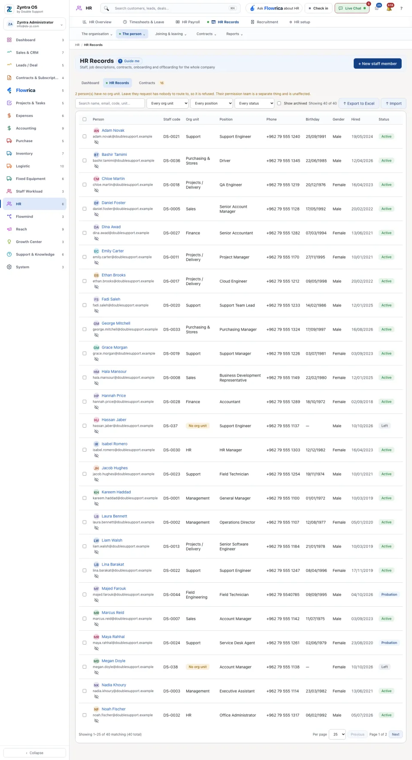
Task: Toggle the select-all checkbox in table header
Action: 85,119
